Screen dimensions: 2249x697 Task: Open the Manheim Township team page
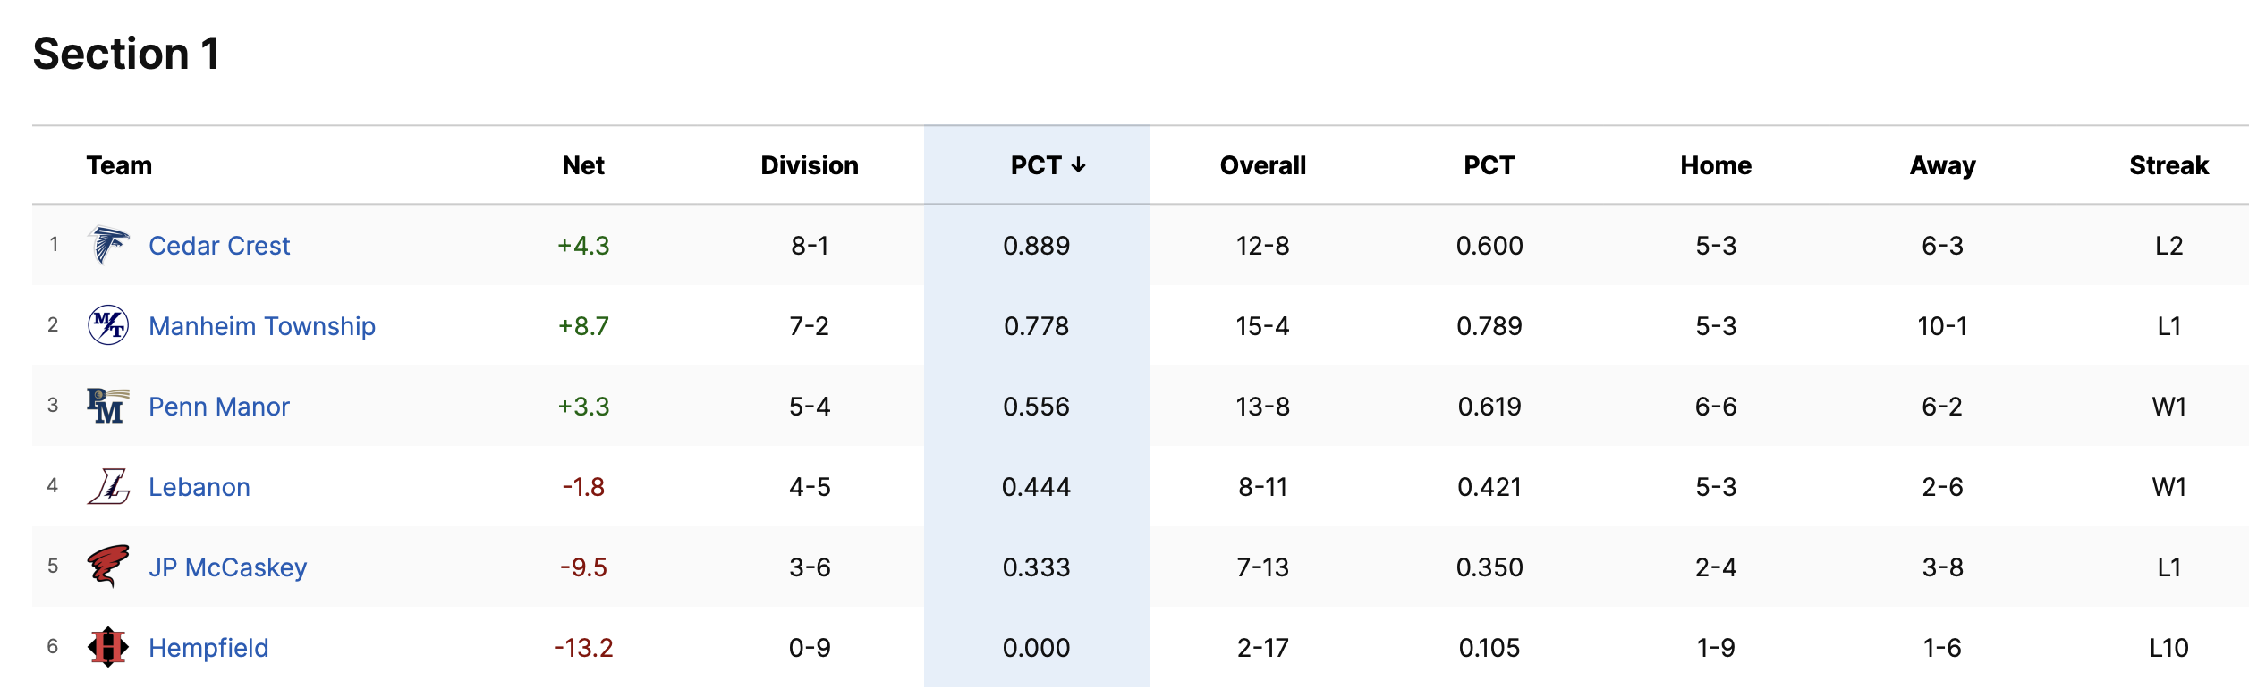(262, 326)
